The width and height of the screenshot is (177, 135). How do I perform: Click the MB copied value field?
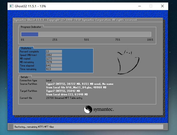tap(54, 59)
